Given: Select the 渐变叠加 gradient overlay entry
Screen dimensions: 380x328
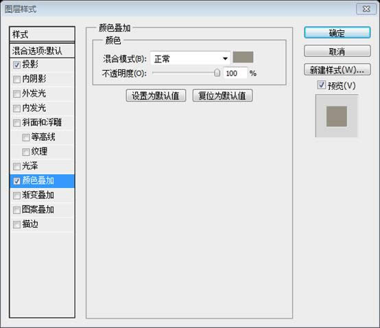Looking at the screenshot, I should click(42, 195).
